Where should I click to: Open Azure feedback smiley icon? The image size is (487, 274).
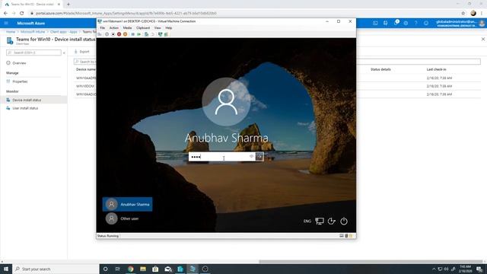click(426, 23)
